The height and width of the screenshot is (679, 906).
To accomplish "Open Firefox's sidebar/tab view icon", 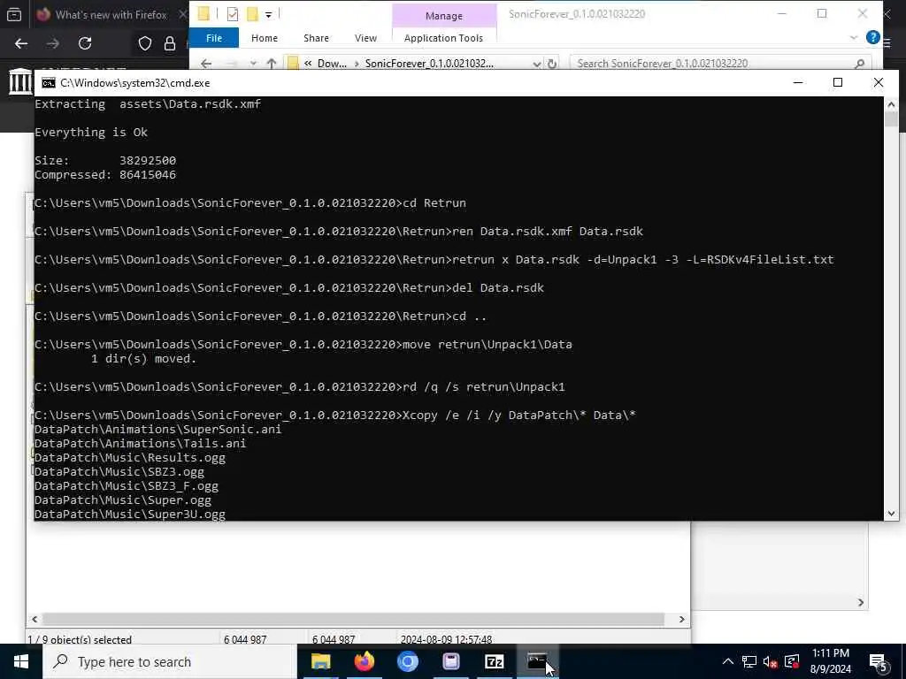I will click(x=14, y=14).
